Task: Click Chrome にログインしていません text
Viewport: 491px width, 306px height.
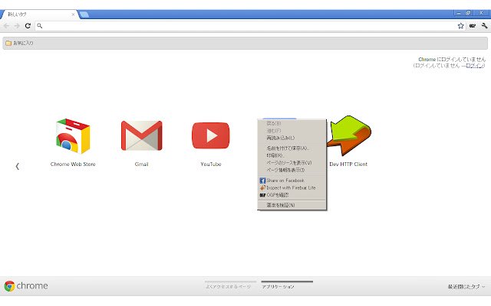Action: (452, 60)
